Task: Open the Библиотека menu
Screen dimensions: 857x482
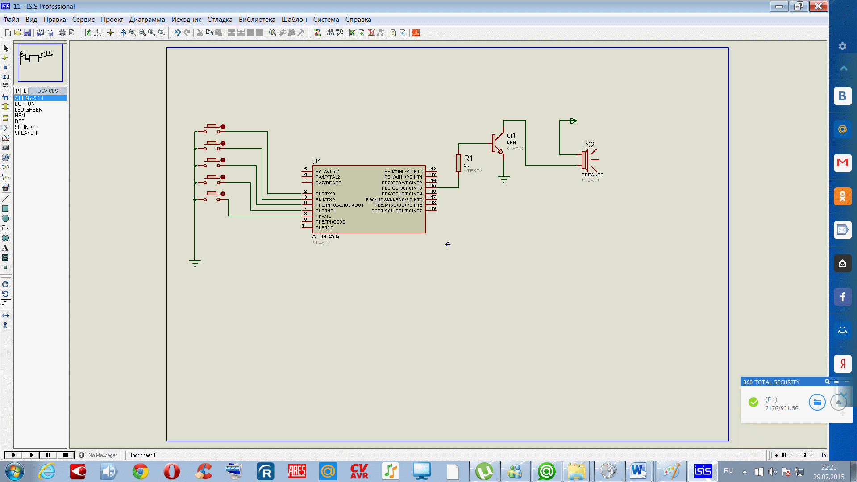Action: pyautogui.click(x=257, y=20)
